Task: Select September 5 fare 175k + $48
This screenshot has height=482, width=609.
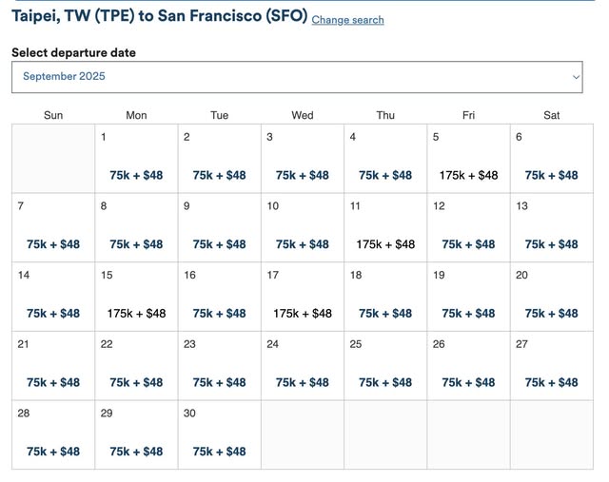Action: [x=468, y=175]
